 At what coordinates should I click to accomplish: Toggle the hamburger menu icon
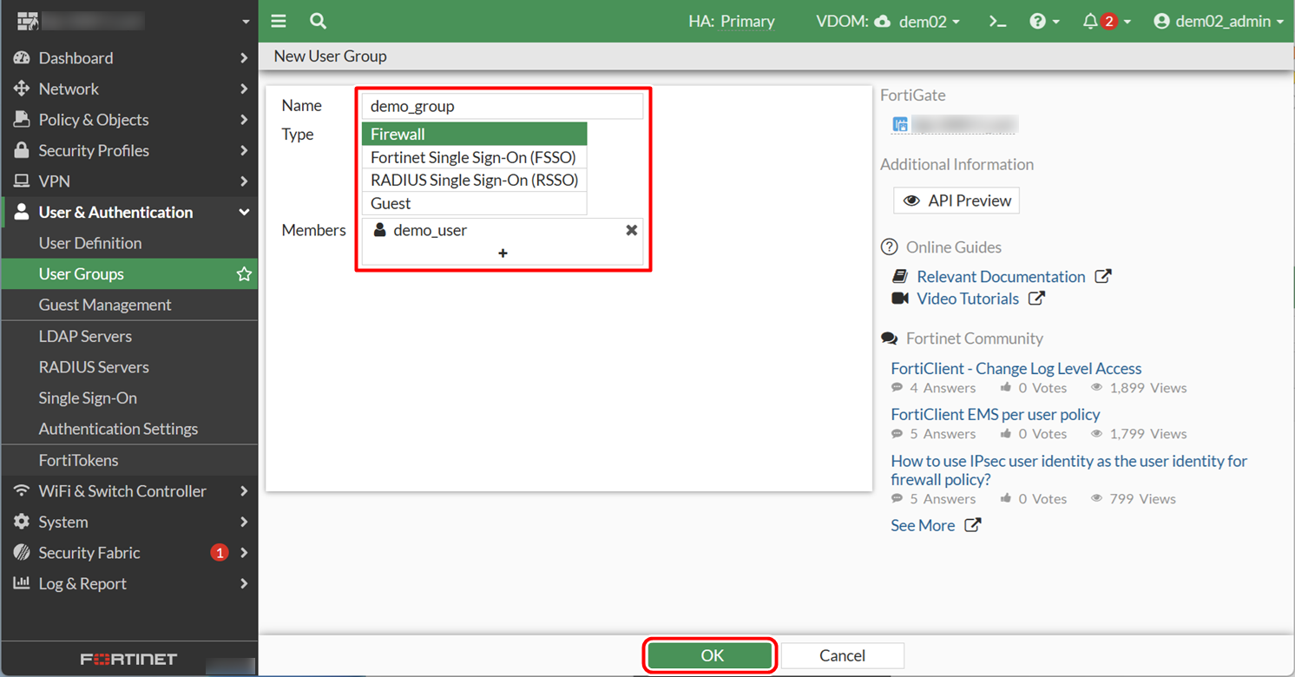[x=278, y=21]
